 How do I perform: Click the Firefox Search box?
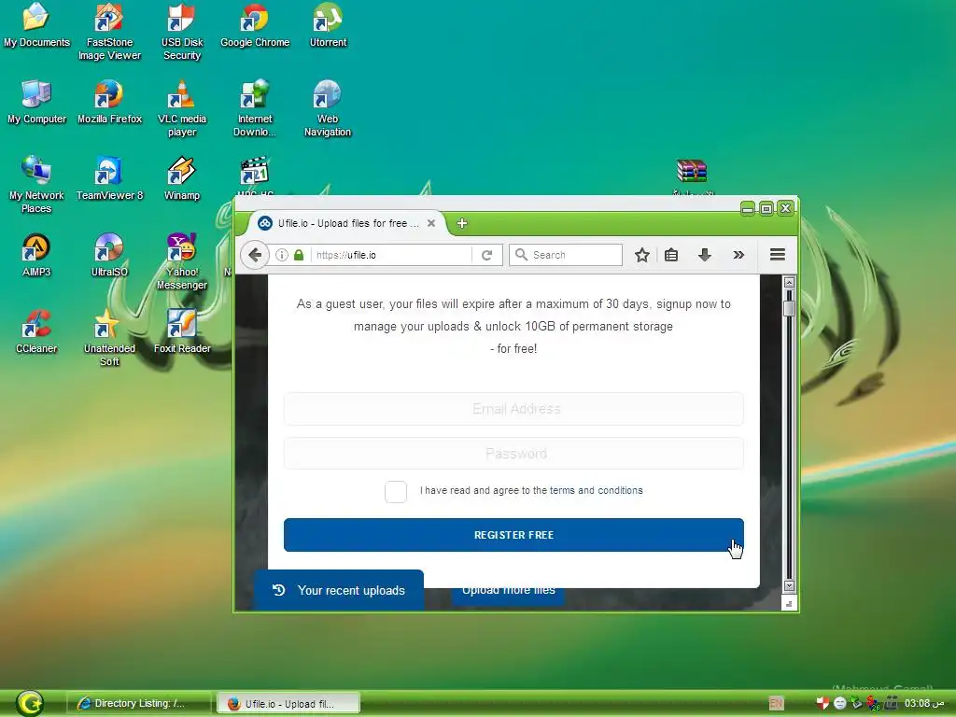click(x=566, y=255)
